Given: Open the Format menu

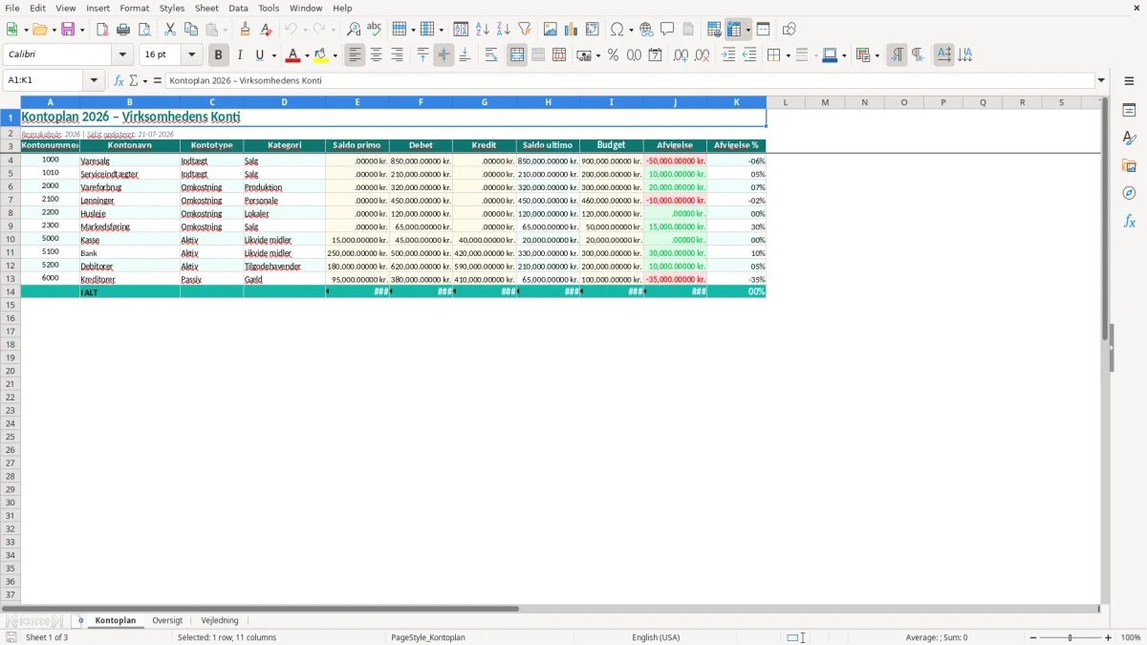Looking at the screenshot, I should coord(134,8).
